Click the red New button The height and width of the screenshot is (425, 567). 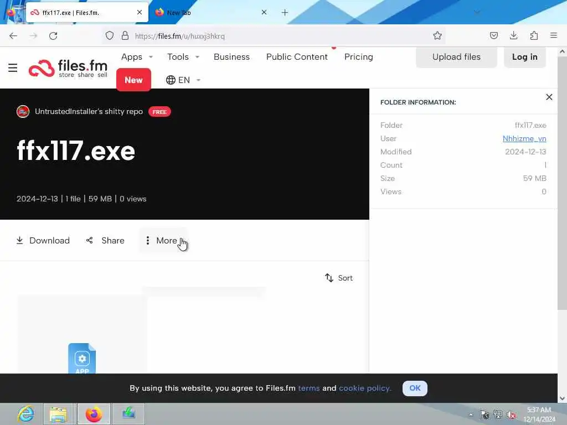point(133,80)
